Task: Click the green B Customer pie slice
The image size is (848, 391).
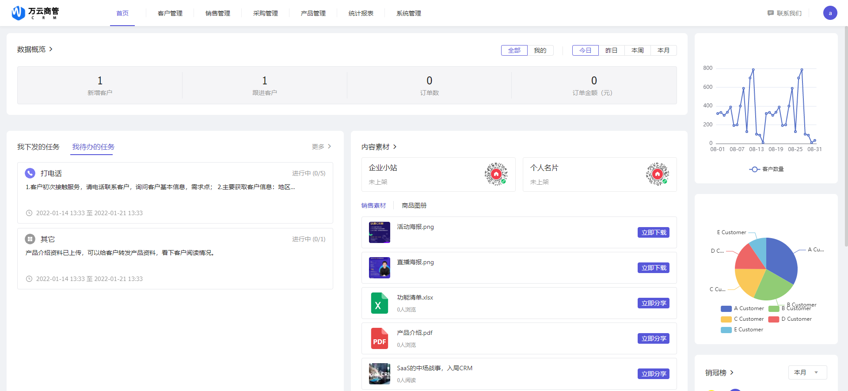Action: 773,285
